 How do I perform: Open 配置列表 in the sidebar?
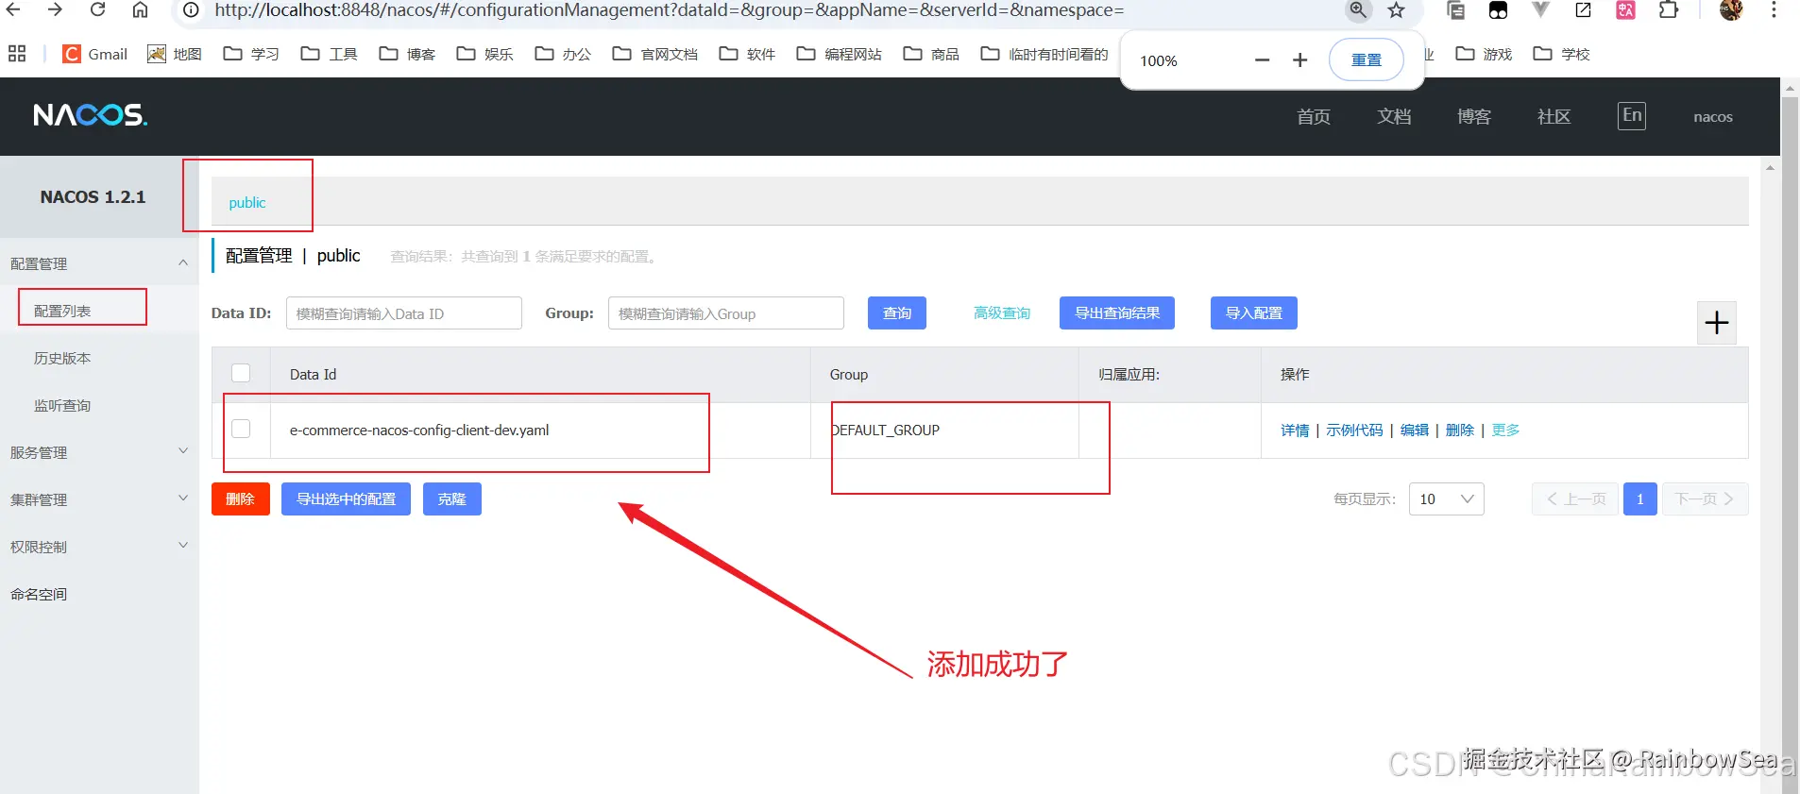click(62, 311)
